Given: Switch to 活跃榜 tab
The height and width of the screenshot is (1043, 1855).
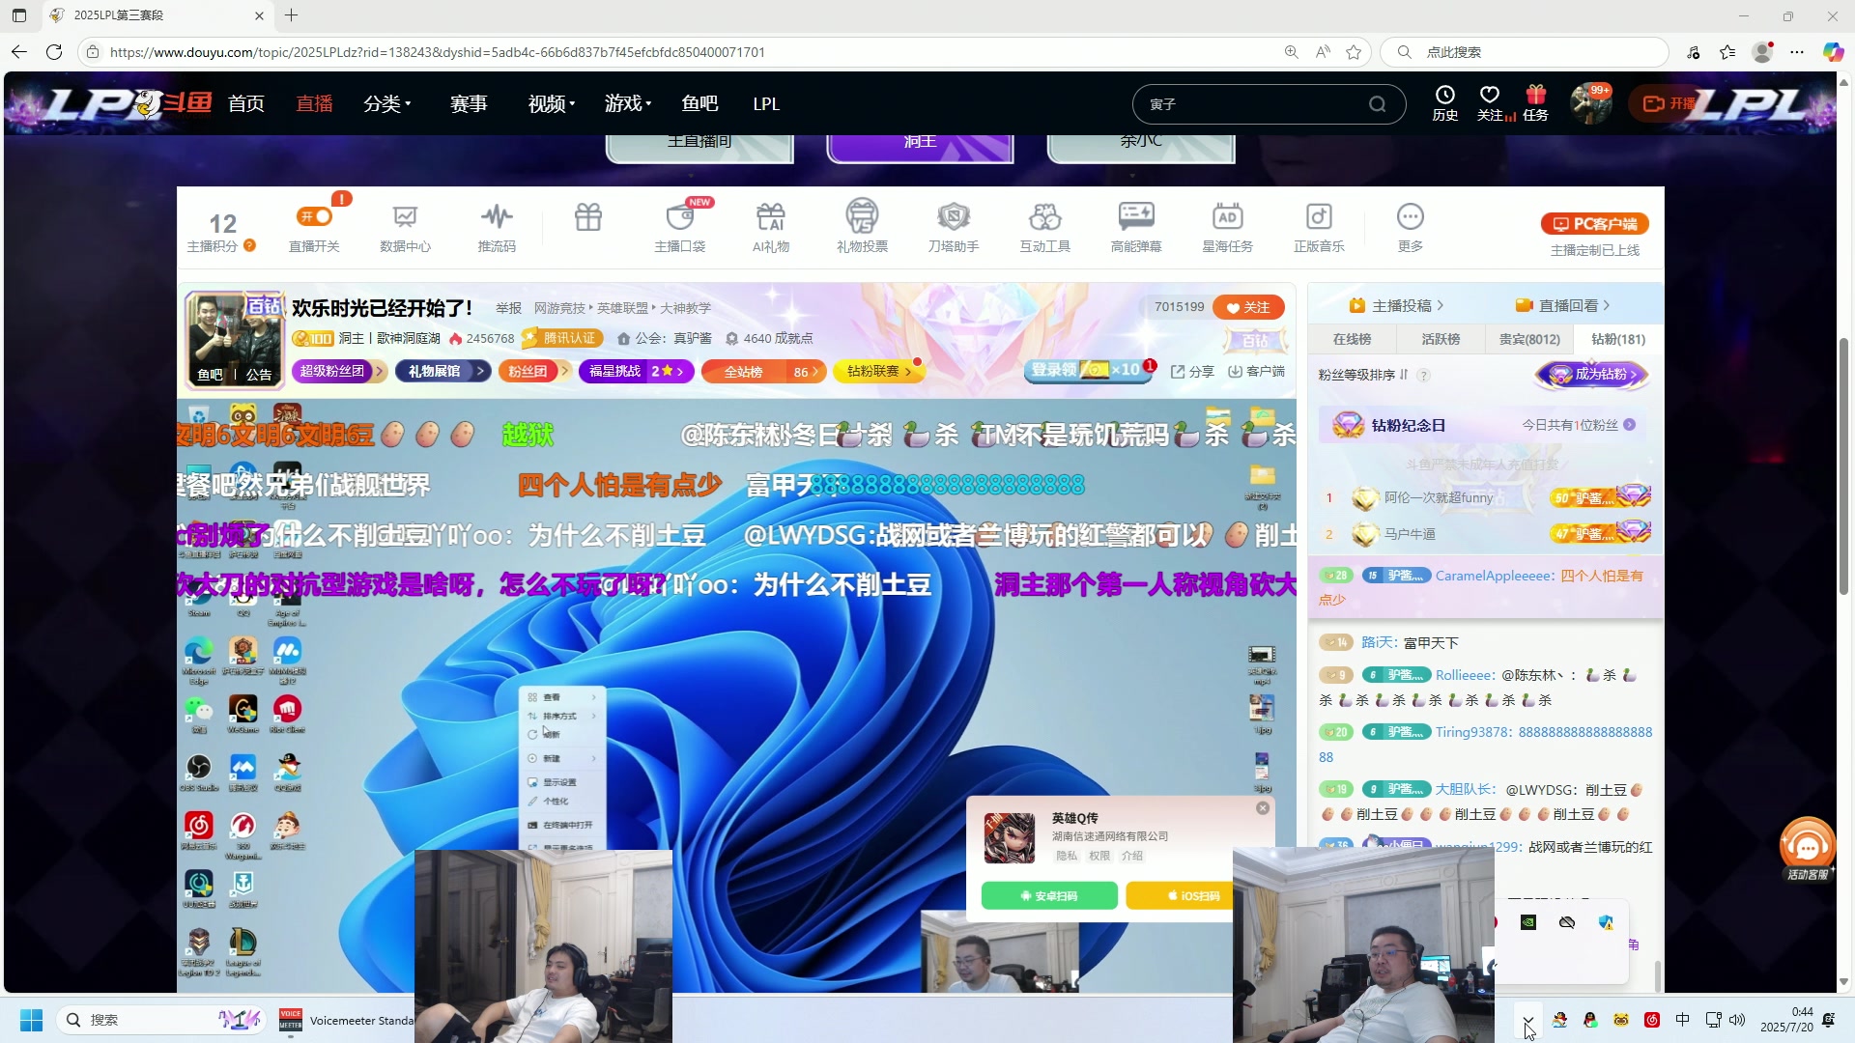Looking at the screenshot, I should [x=1441, y=339].
